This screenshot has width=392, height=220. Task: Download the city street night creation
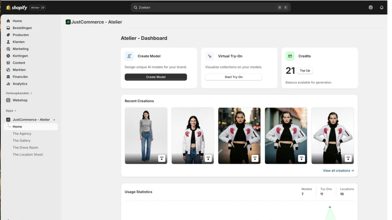click(x=255, y=158)
